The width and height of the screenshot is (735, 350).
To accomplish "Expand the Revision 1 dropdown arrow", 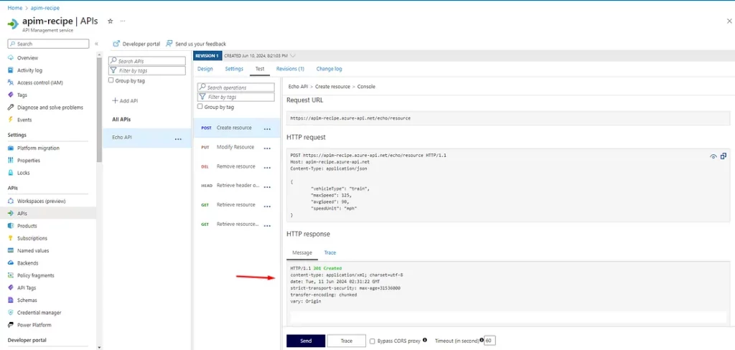I will click(x=293, y=55).
